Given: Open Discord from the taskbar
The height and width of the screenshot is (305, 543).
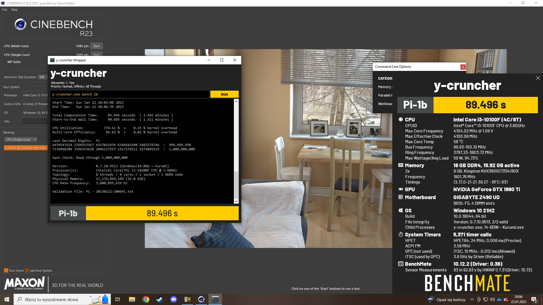Looking at the screenshot, I should point(174,299).
